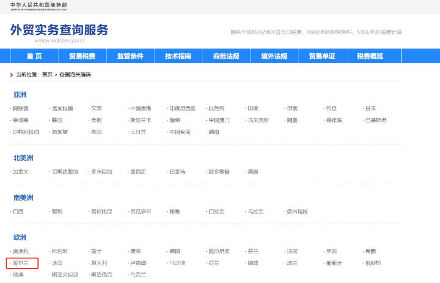Screen dimensions: 440x283
Task: Click the 英国 link
Action: pos(331,252)
